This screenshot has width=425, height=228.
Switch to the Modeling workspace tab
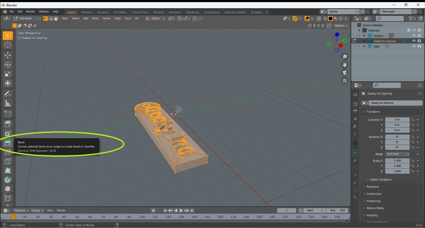86,12
